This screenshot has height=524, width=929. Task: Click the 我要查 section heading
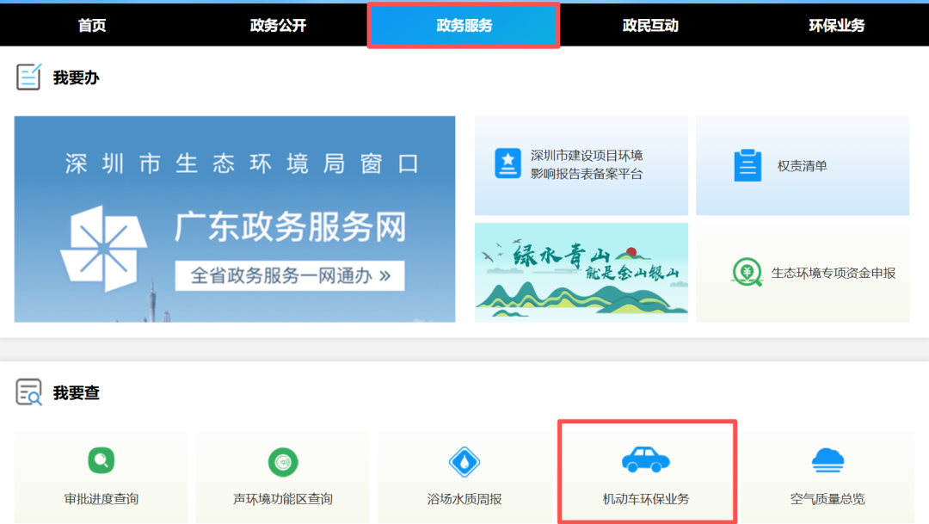(x=76, y=392)
